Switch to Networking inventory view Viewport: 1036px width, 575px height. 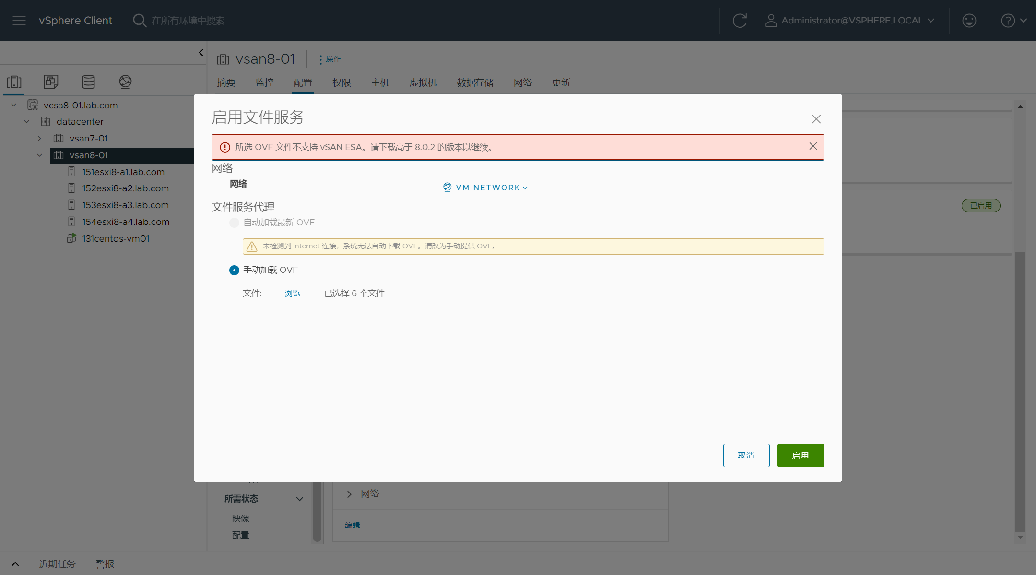point(126,82)
